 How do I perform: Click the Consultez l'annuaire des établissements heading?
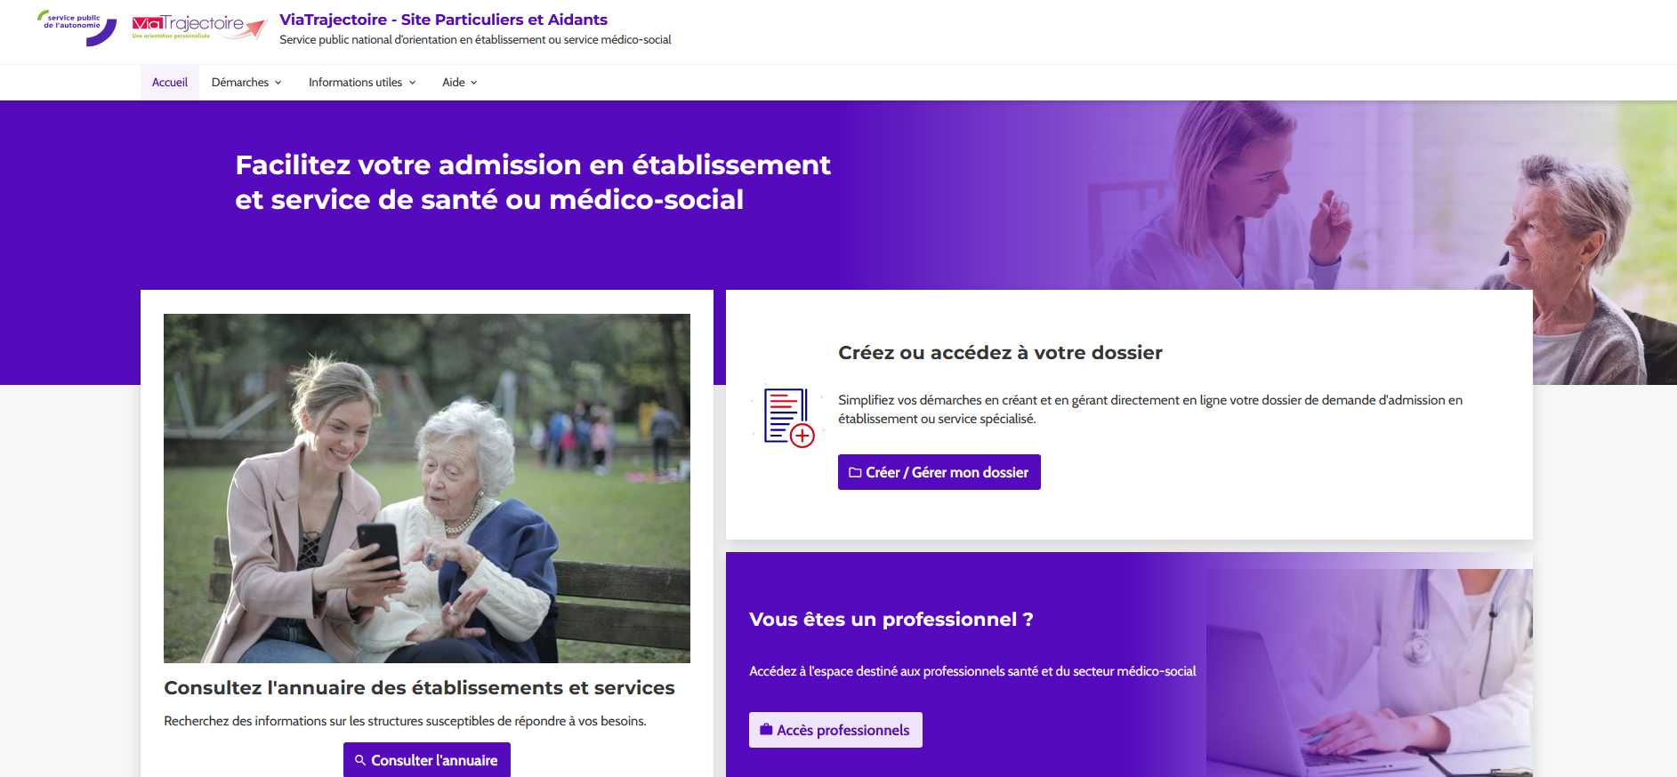coord(419,688)
